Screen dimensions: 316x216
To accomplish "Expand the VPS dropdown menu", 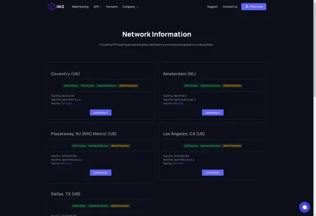I will pos(97,7).
